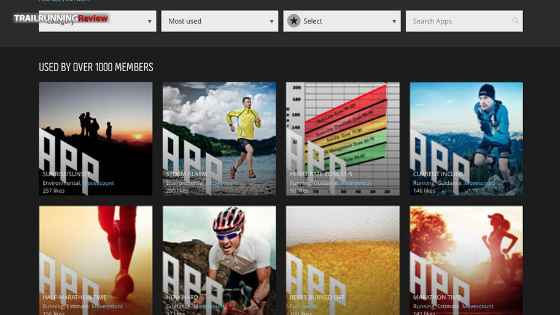Click the Storm Alarm title text
This screenshot has width=560, height=315.
(x=187, y=174)
